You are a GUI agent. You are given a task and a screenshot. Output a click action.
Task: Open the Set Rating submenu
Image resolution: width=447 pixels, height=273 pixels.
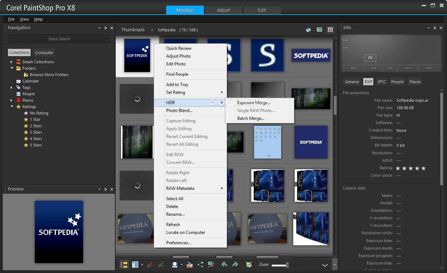[190, 92]
